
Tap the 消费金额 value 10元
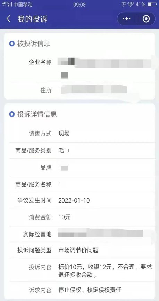pos(64,217)
